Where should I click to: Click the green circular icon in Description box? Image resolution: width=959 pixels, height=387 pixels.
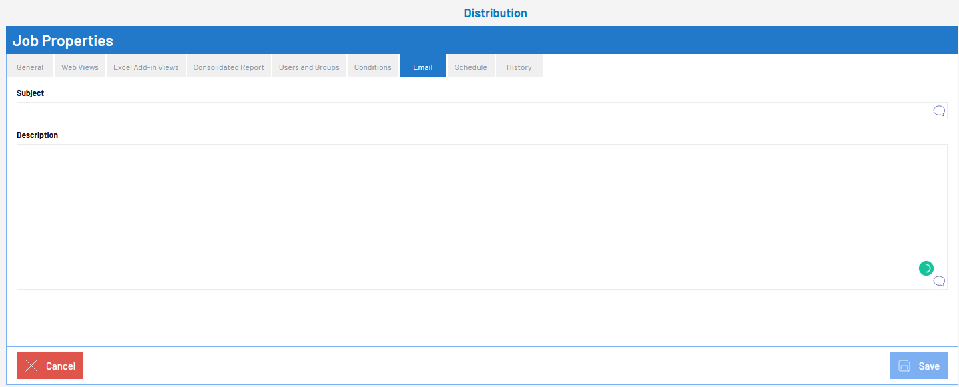pyautogui.click(x=926, y=268)
